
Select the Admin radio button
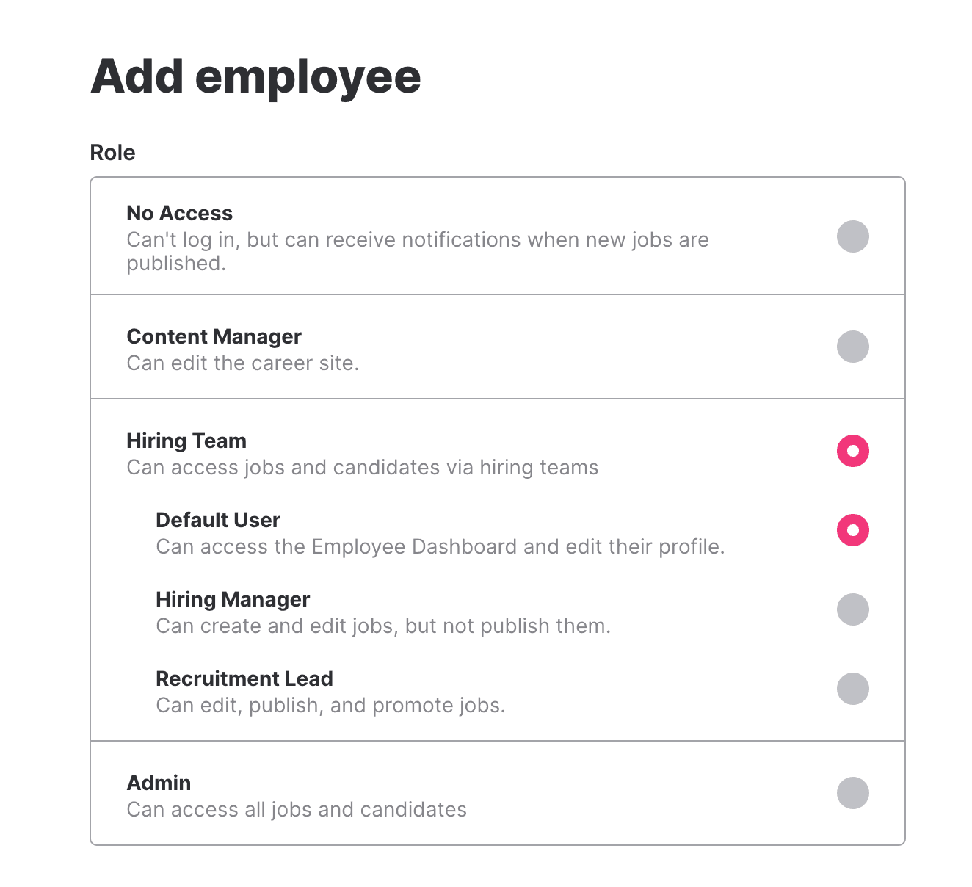coord(852,793)
